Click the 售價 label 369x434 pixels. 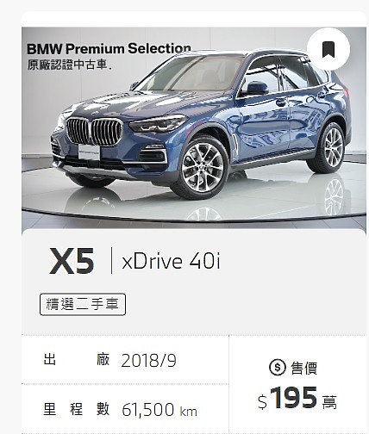point(304,368)
